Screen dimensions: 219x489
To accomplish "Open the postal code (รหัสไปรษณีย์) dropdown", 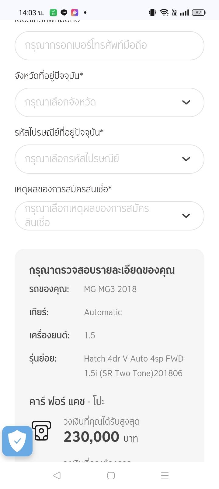I will point(109,159).
